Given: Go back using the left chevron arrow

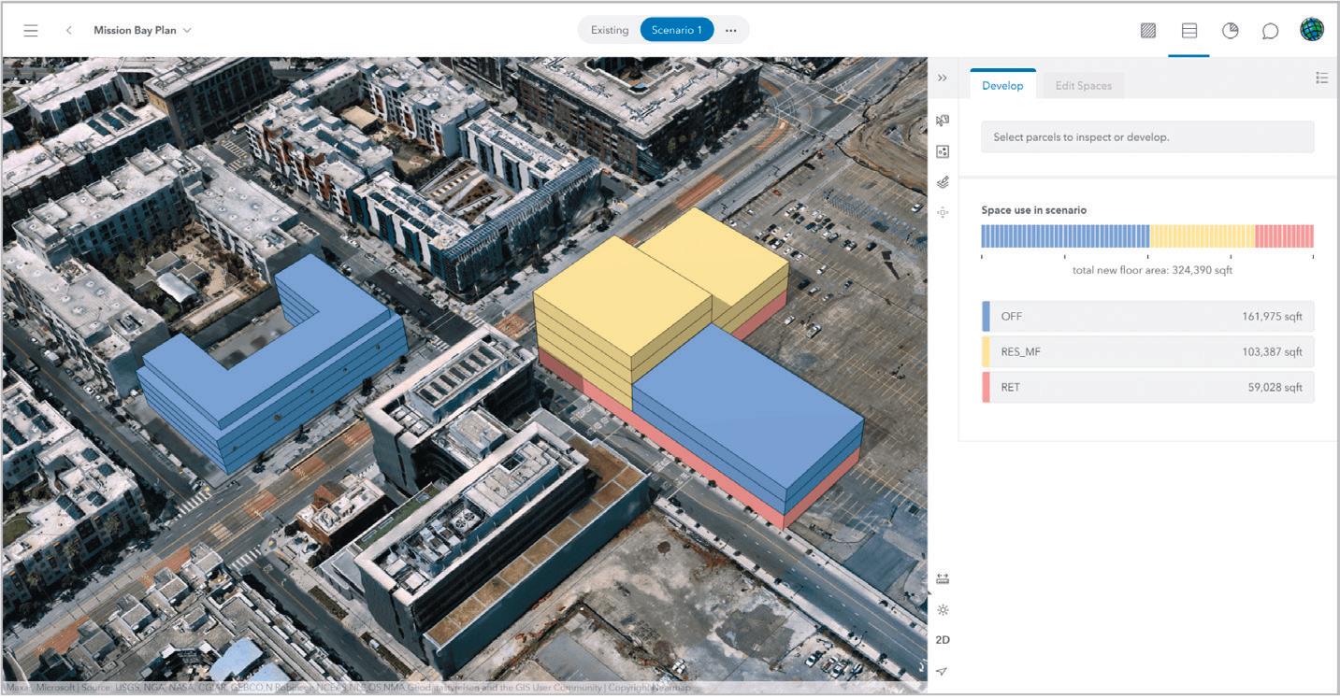Looking at the screenshot, I should (69, 30).
